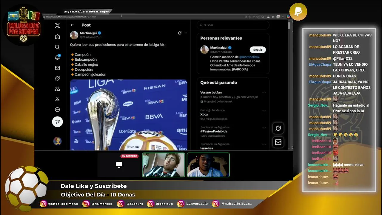Click screen-share monitor icon tile

click(119, 165)
